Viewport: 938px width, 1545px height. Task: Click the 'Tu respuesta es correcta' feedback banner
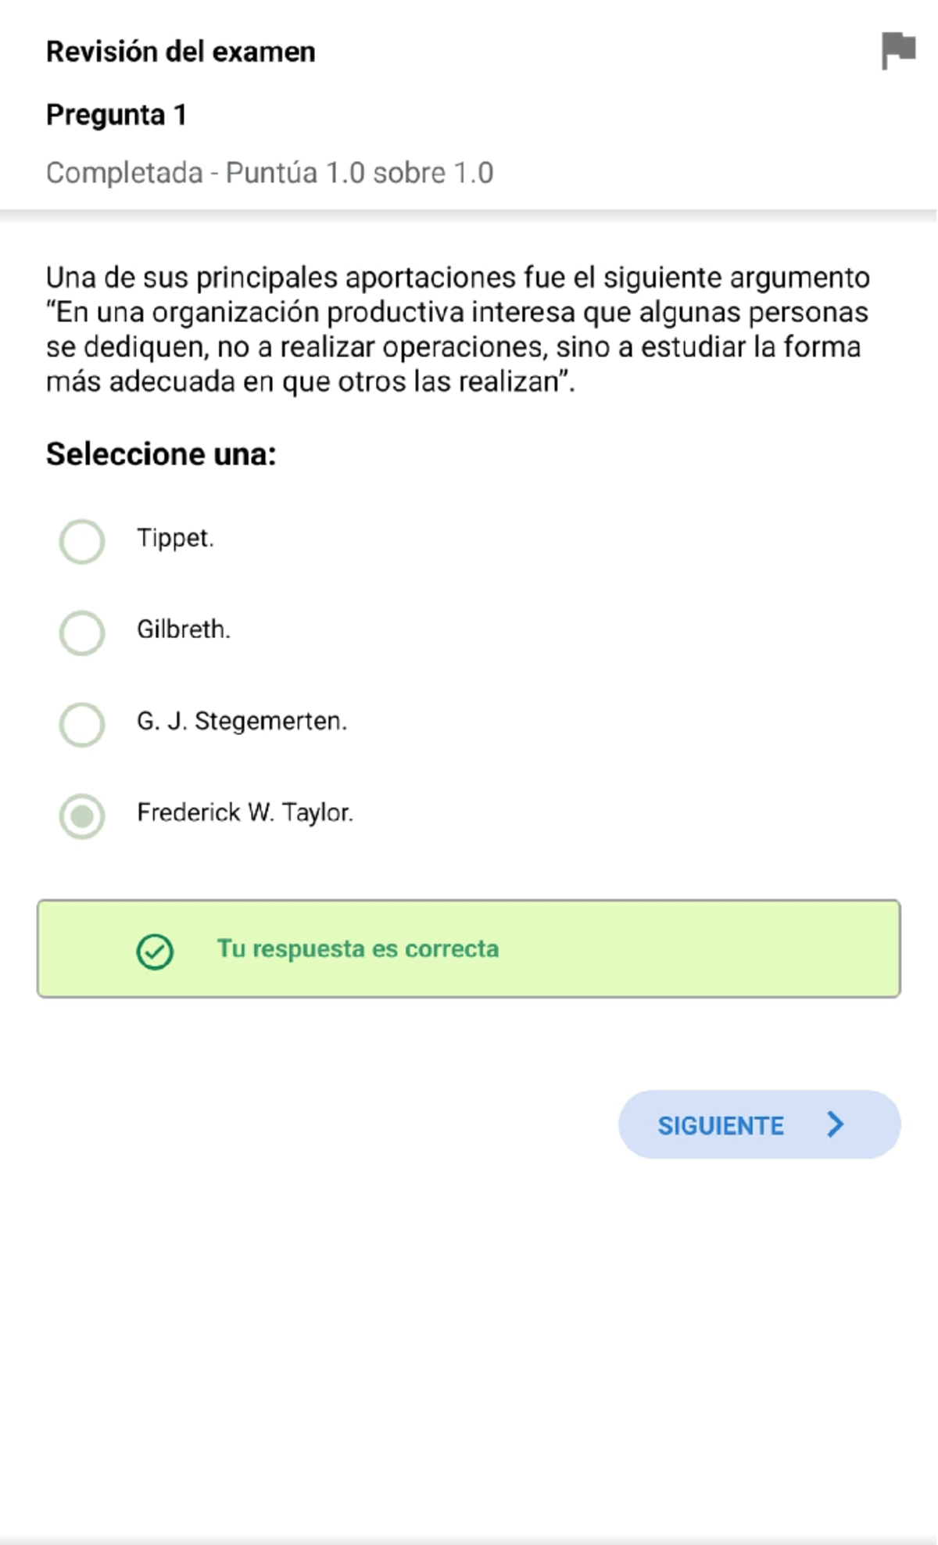click(469, 949)
